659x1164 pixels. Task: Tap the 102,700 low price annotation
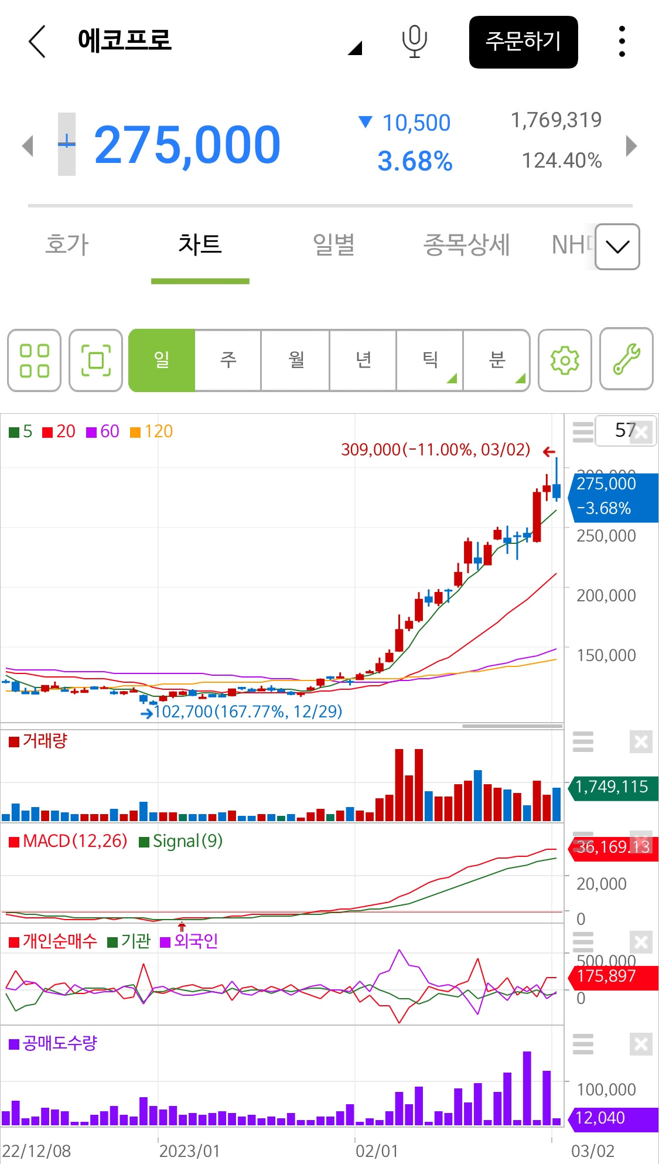pyautogui.click(x=247, y=712)
